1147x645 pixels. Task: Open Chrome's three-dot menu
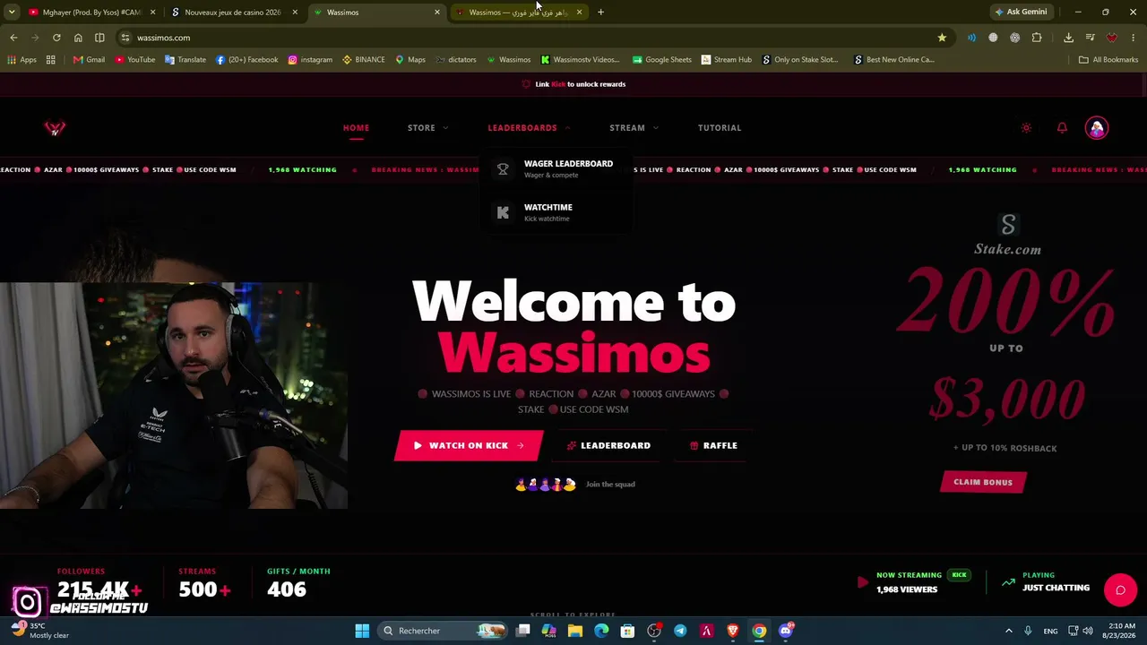pos(1134,38)
